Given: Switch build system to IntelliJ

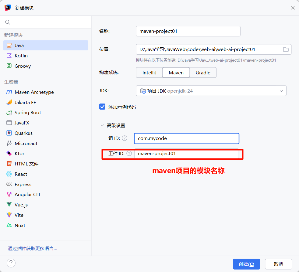Looking at the screenshot, I should (x=149, y=73).
